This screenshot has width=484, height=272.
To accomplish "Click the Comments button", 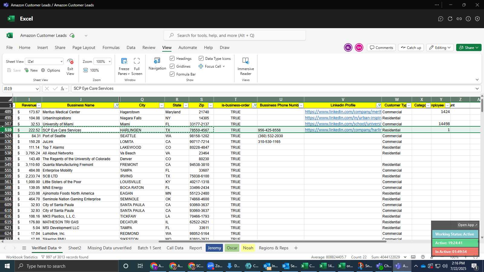I will (381, 47).
